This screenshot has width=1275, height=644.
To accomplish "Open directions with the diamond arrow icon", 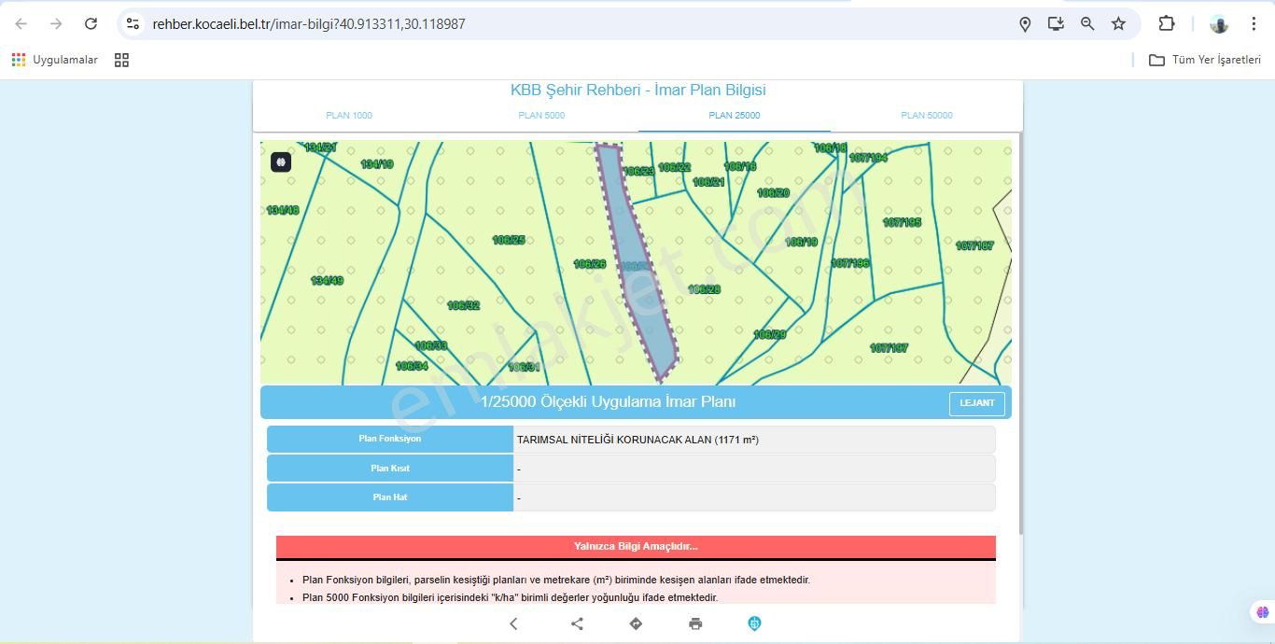I will [636, 623].
